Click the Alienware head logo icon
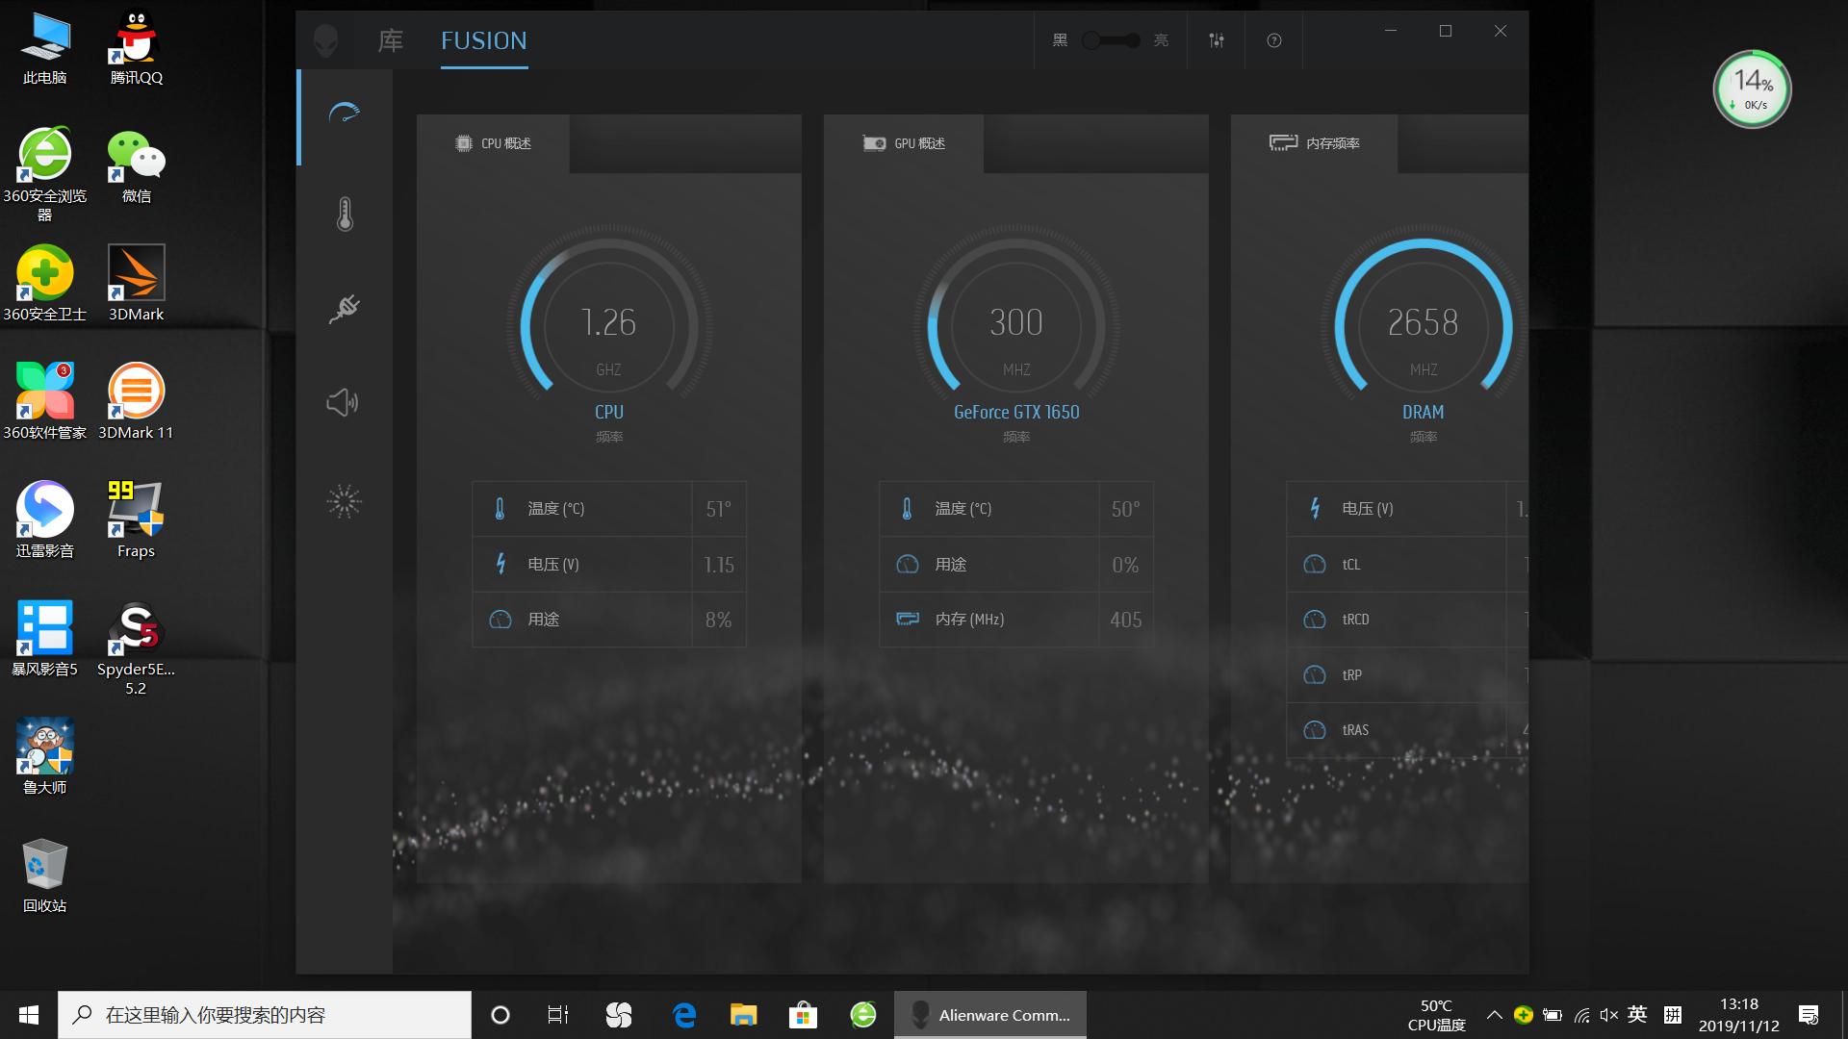 [326, 40]
